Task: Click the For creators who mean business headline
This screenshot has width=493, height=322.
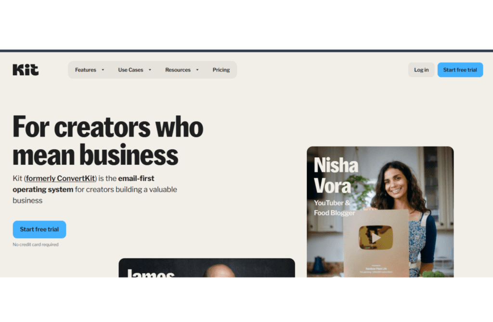Action: pos(108,140)
